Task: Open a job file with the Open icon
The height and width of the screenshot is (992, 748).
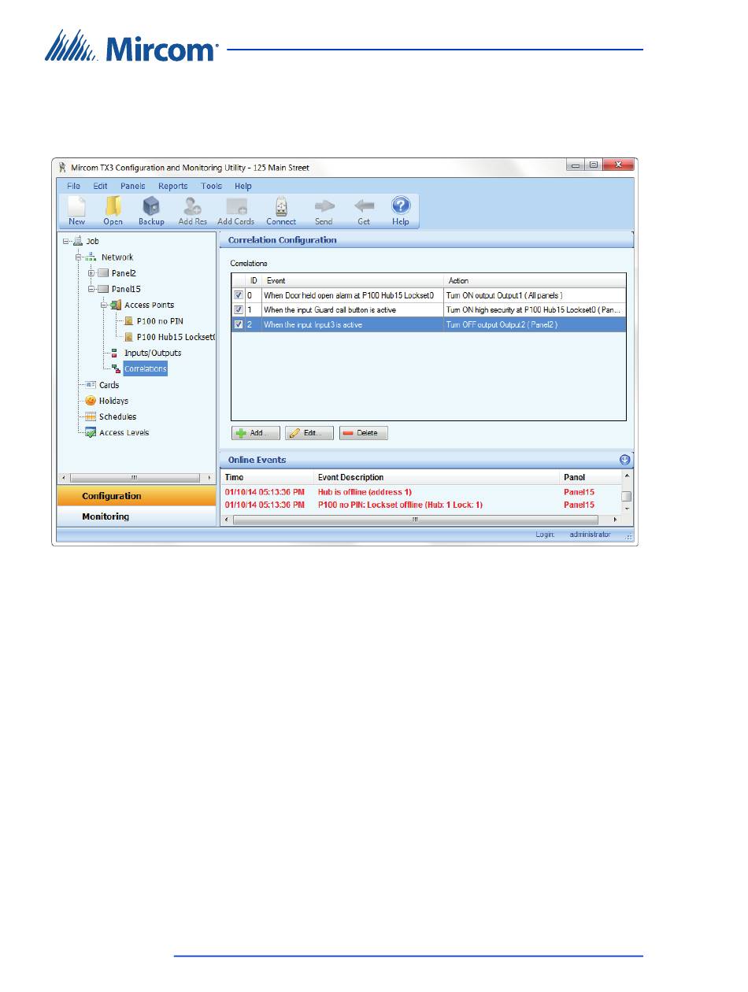Action: (x=113, y=206)
